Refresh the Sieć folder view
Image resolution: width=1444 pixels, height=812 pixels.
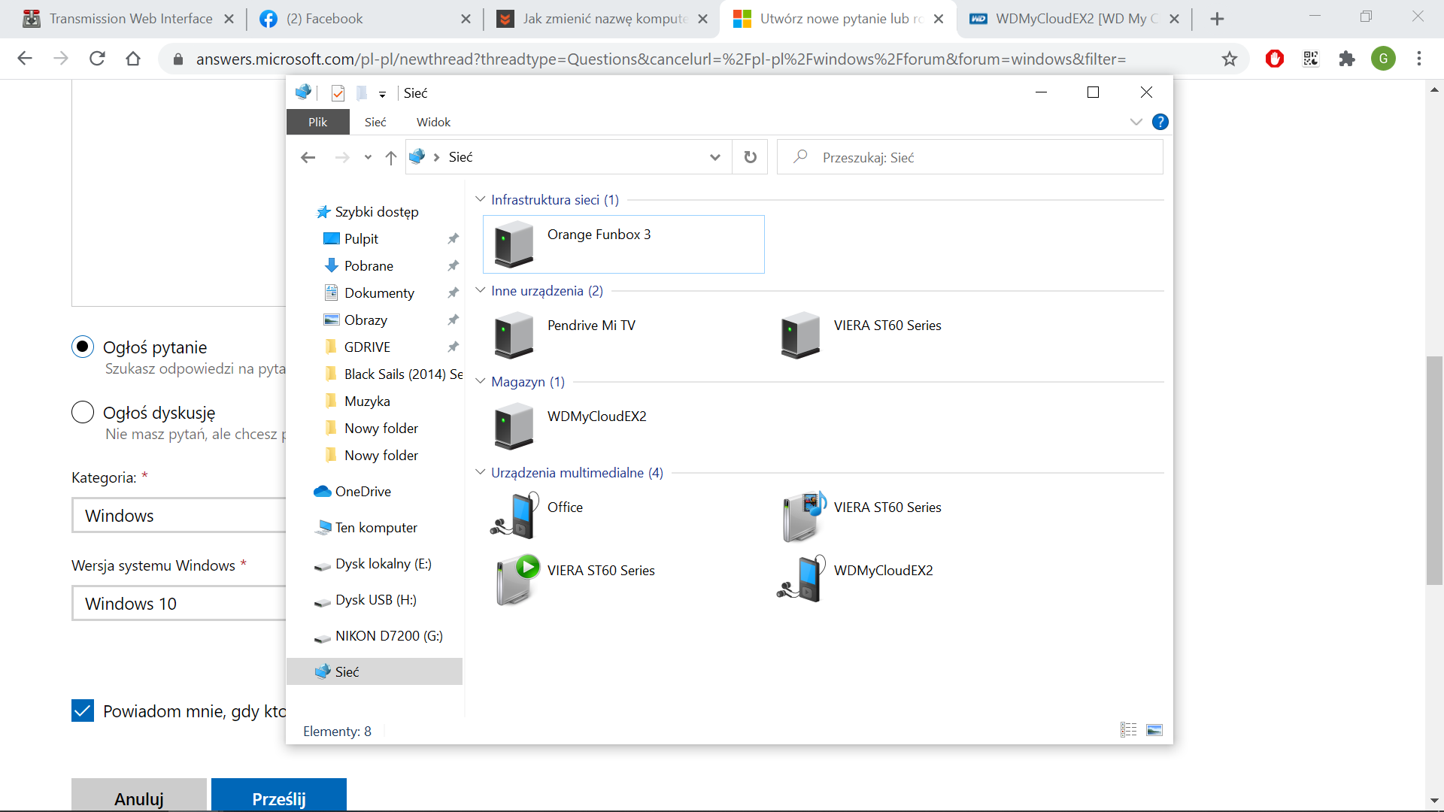[x=750, y=157]
